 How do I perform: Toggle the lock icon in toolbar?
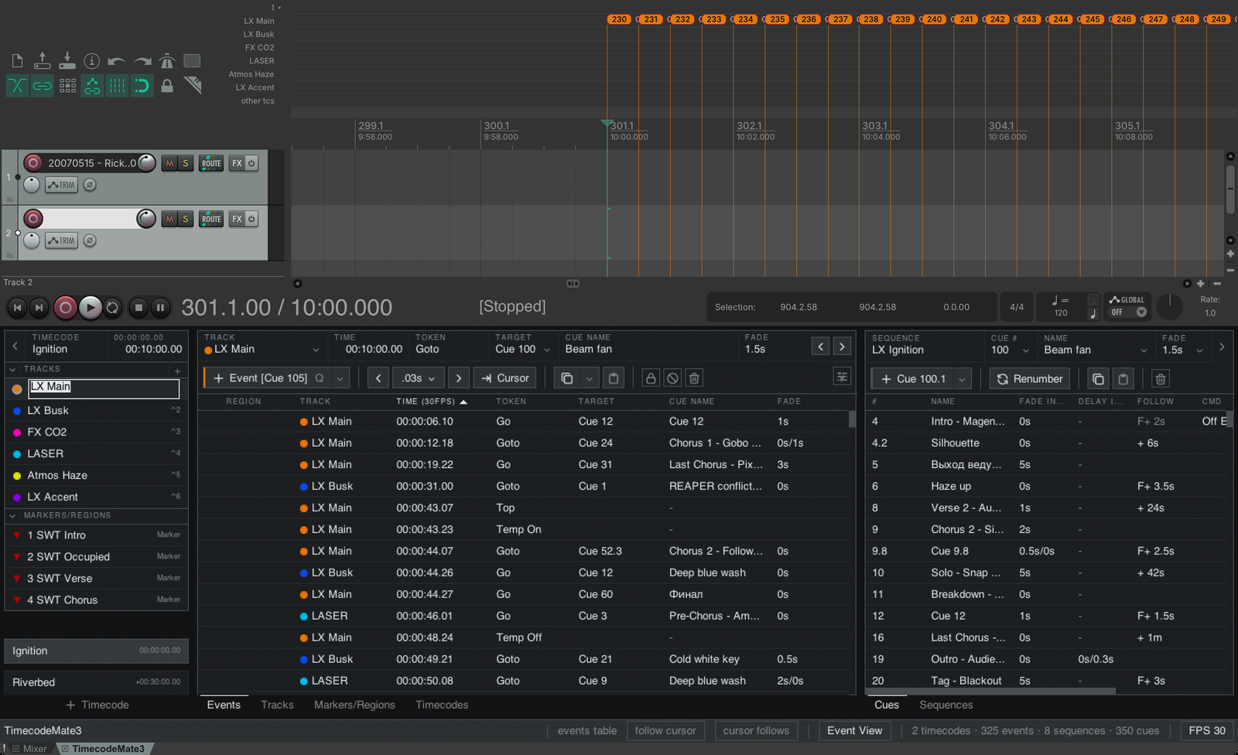167,86
